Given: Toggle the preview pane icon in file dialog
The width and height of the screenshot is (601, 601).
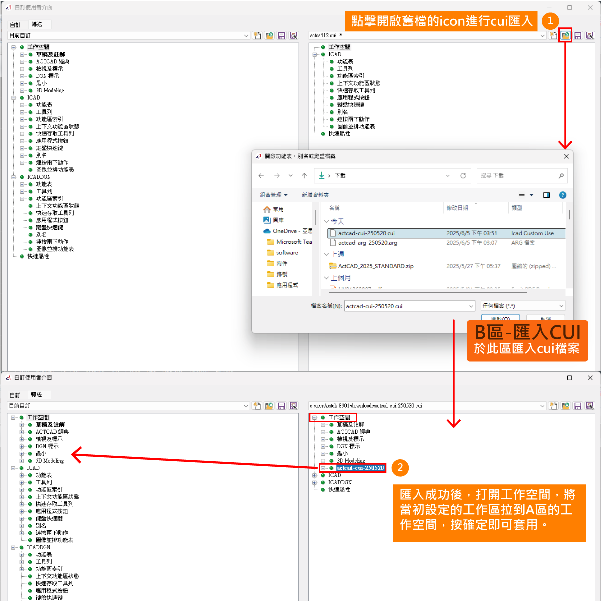Looking at the screenshot, I should [x=547, y=195].
